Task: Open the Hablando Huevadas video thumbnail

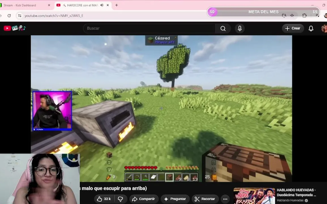Action: click(254, 196)
